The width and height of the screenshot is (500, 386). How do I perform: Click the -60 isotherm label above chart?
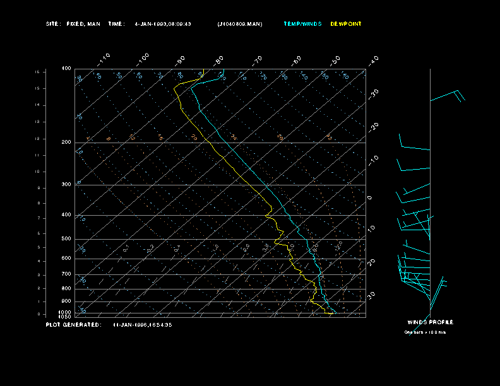(x=296, y=61)
